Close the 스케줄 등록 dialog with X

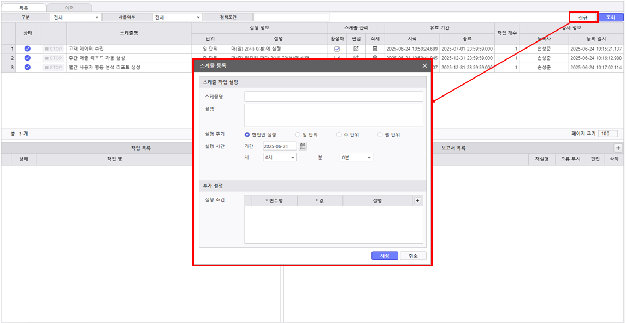click(x=424, y=66)
